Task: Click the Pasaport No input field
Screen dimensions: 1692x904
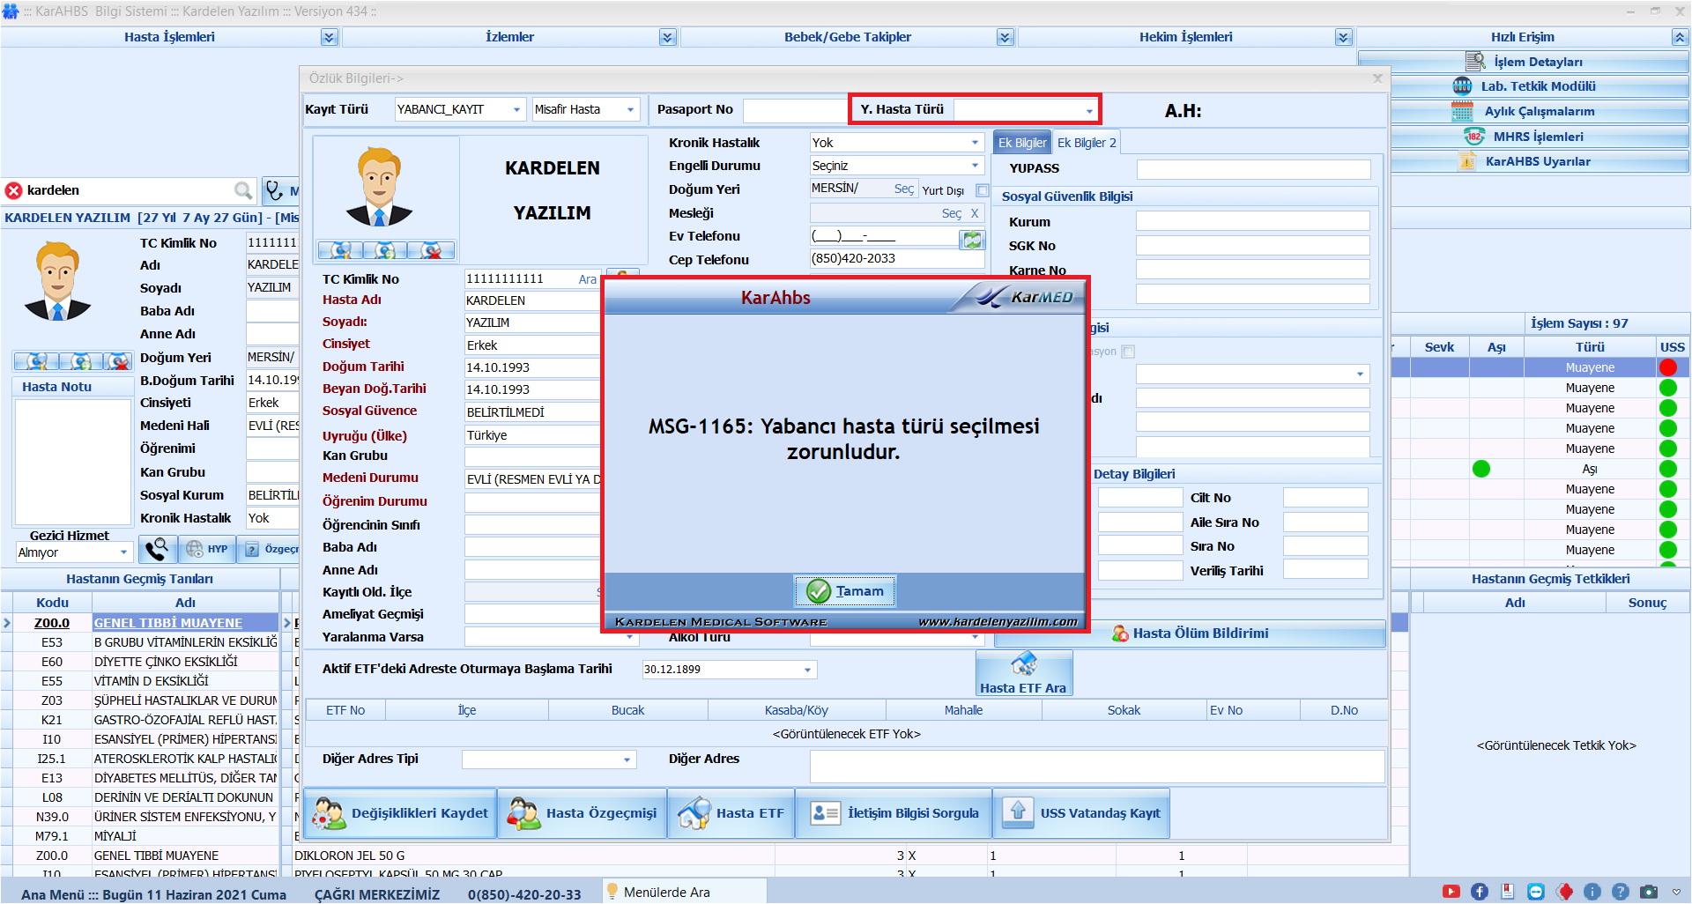Action: [793, 110]
